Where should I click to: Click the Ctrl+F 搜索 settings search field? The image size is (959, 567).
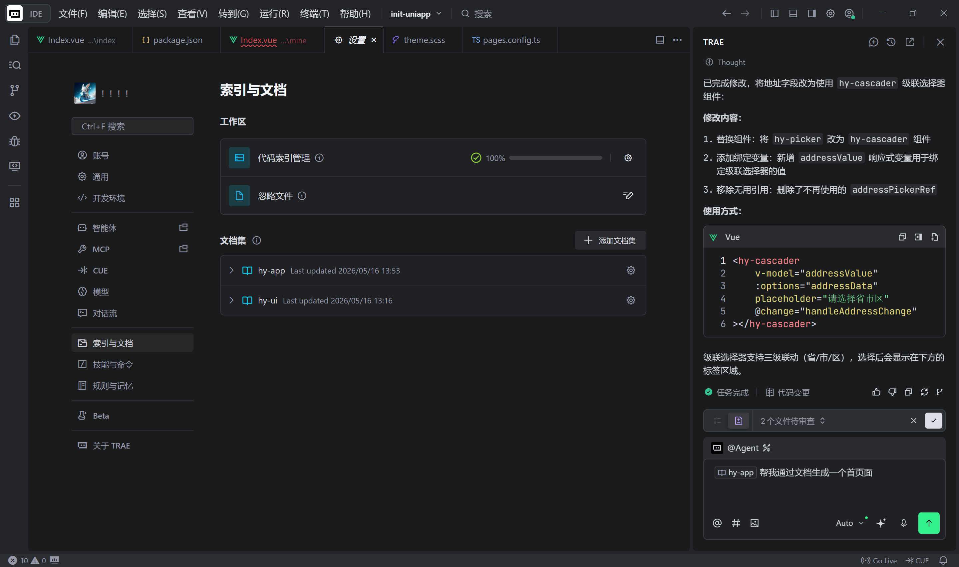(x=132, y=126)
